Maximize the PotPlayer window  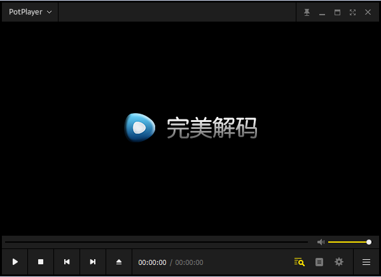tap(337, 12)
